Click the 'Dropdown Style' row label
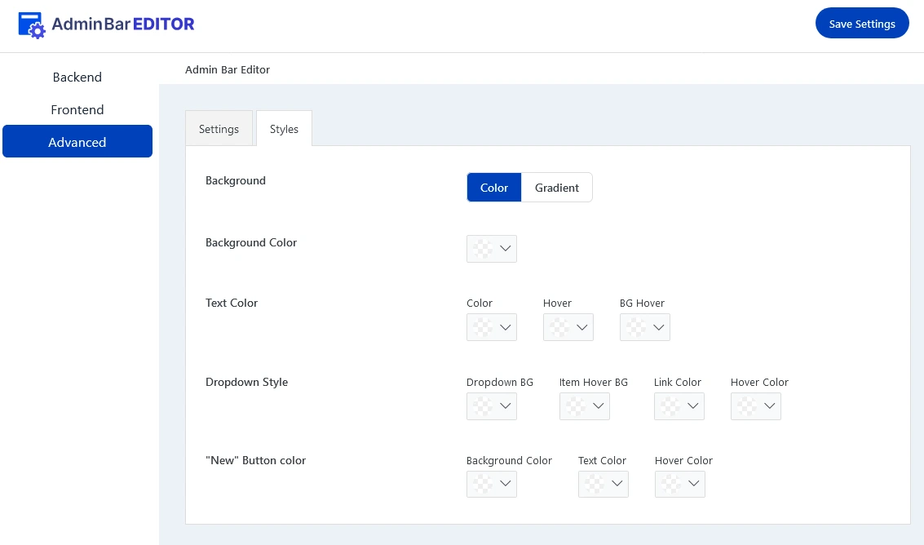This screenshot has width=924, height=545. tap(247, 382)
